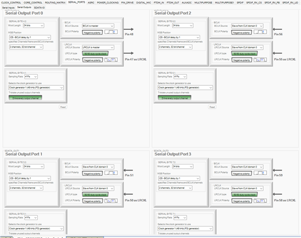The width and height of the screenshot is (301, 238).
Task: Open the AUXADC tab
Action: point(187,2)
